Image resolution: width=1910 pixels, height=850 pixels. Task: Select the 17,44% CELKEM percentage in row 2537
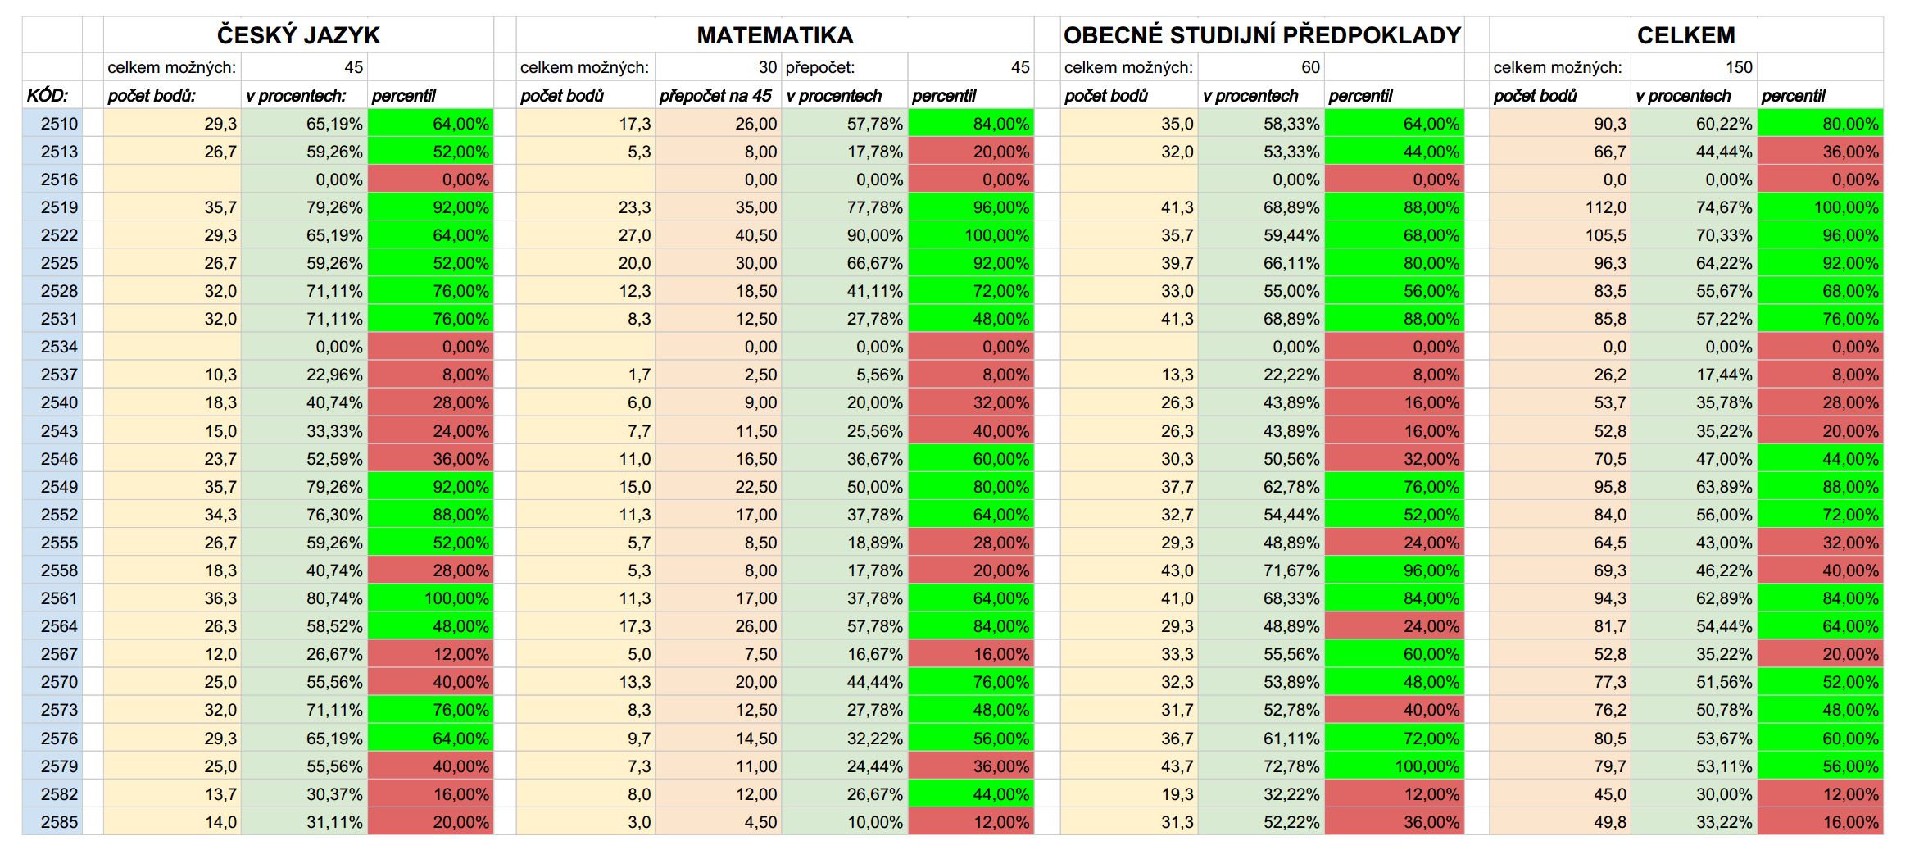click(x=1694, y=375)
